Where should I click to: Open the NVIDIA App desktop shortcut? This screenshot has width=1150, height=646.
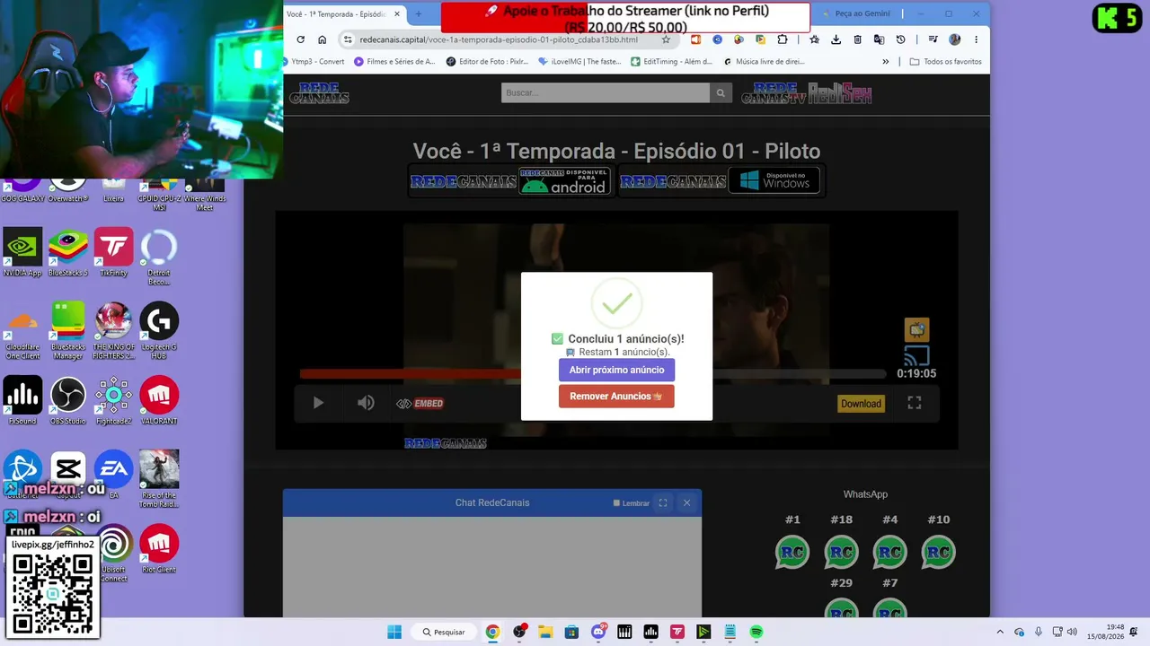(22, 252)
